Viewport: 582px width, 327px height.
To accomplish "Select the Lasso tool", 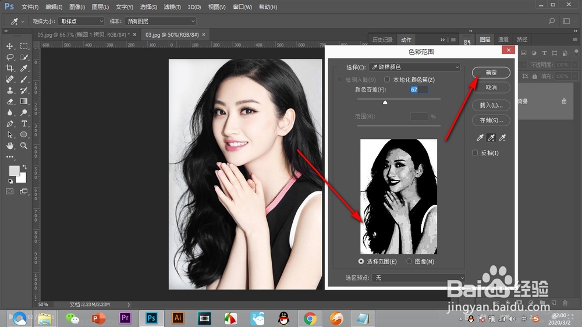I will tap(10, 57).
